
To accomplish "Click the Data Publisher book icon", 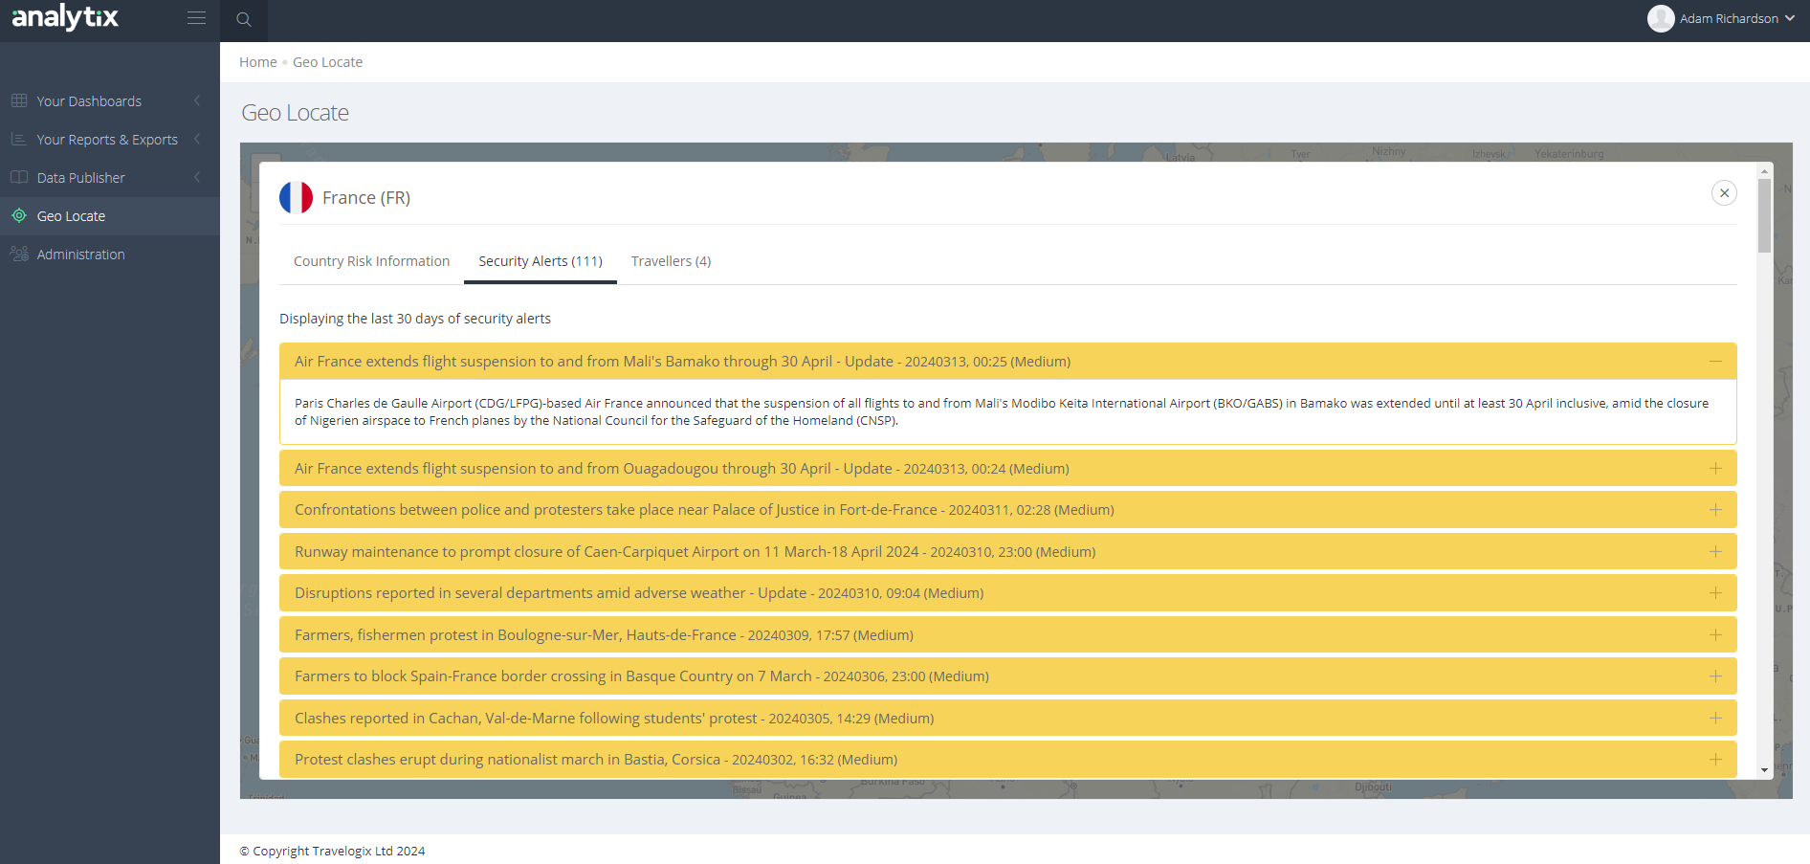I will [x=19, y=177].
